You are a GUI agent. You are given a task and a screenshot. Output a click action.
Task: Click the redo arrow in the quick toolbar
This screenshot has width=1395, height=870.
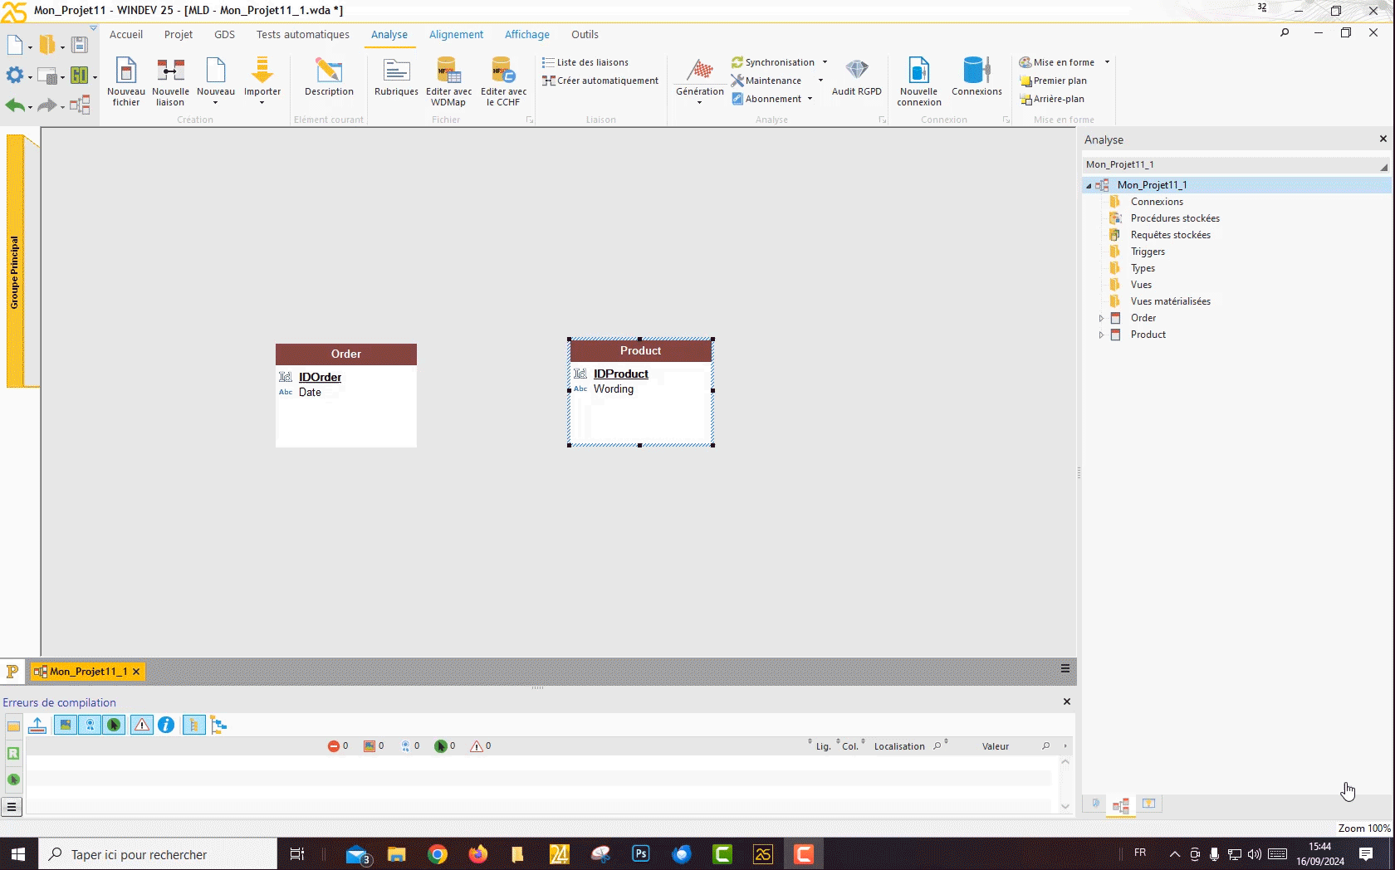click(46, 105)
